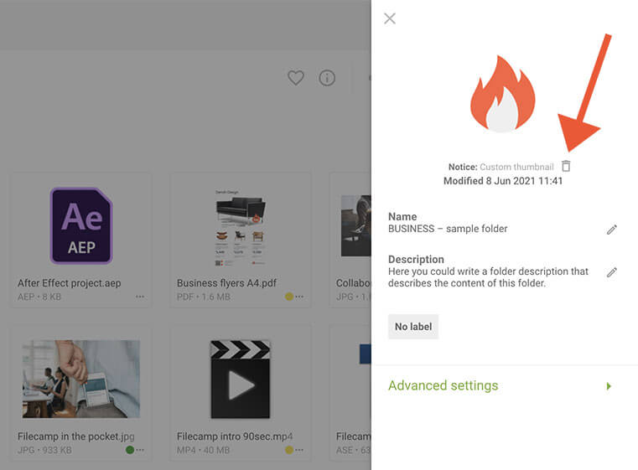The image size is (638, 470).
Task: Click the flame custom thumbnail image
Action: (502, 94)
